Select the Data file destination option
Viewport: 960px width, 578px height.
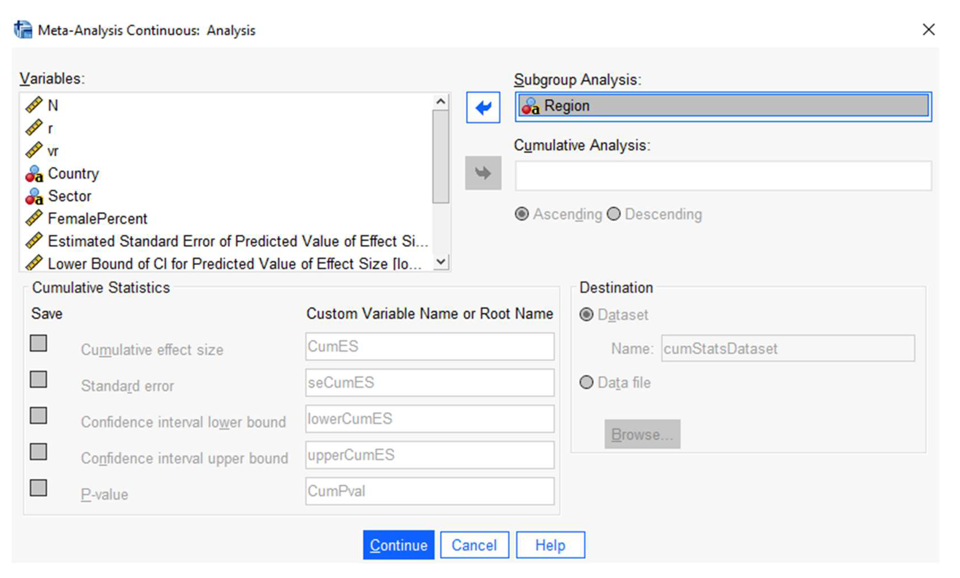tap(586, 383)
